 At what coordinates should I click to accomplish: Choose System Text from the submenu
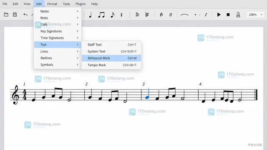pos(111,51)
